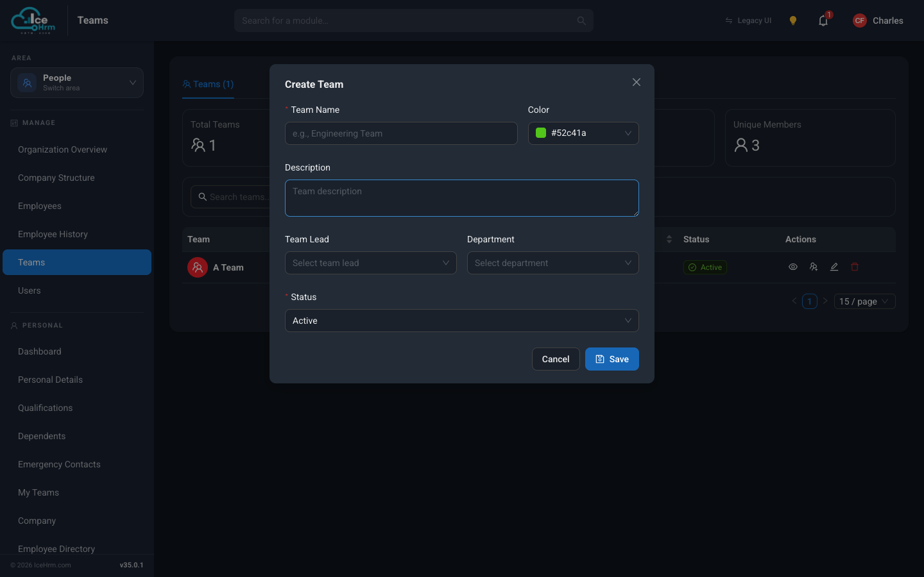
Task: Open A Team members icon
Action: [814, 267]
